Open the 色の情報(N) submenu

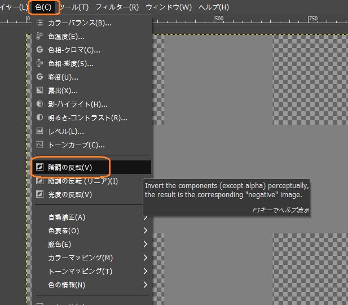tap(67, 285)
